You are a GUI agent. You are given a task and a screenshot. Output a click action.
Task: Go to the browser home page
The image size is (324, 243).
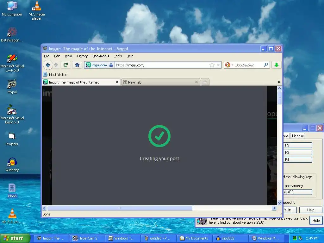click(x=77, y=65)
